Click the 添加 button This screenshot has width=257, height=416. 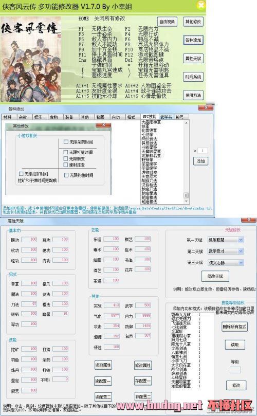[x=201, y=161]
